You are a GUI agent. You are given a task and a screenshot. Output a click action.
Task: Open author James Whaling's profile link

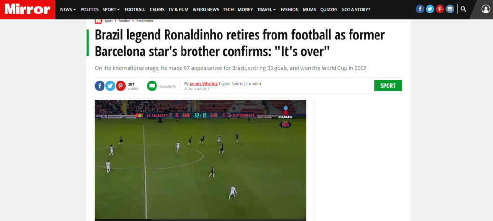tap(204, 84)
